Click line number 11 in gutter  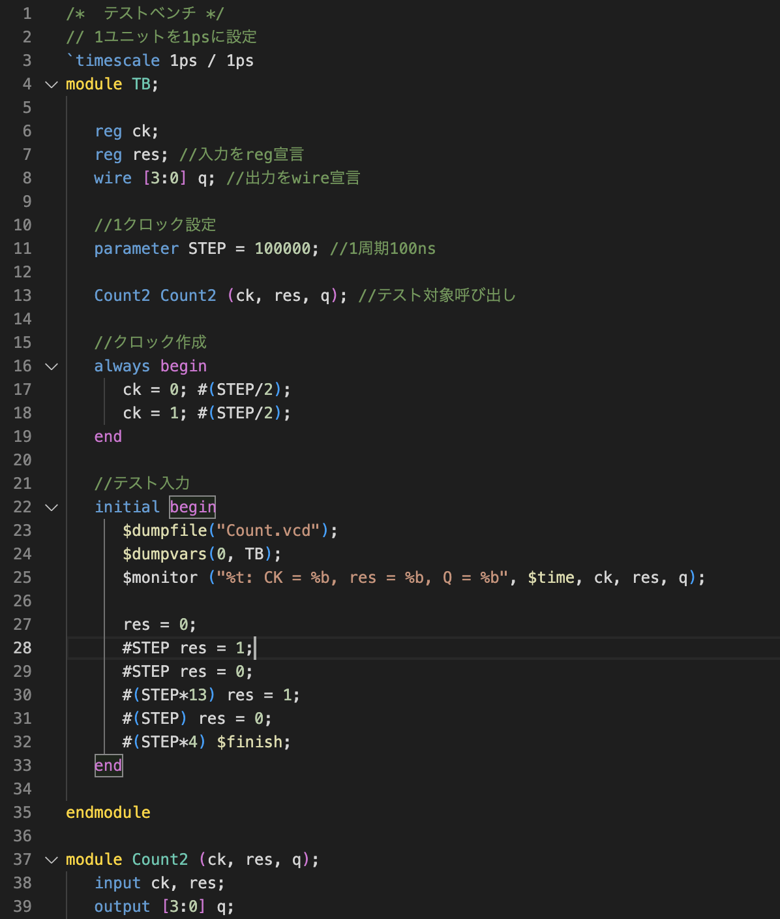(x=22, y=249)
